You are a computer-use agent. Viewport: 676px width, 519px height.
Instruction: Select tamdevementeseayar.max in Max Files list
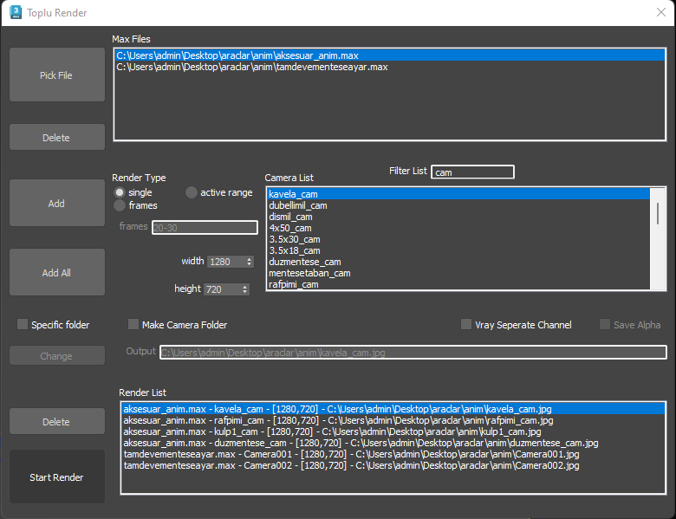[x=251, y=67]
